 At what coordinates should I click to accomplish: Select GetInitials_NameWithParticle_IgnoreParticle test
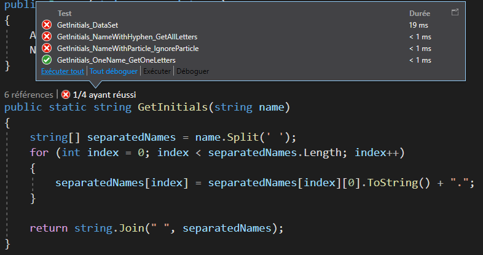click(x=251, y=49)
